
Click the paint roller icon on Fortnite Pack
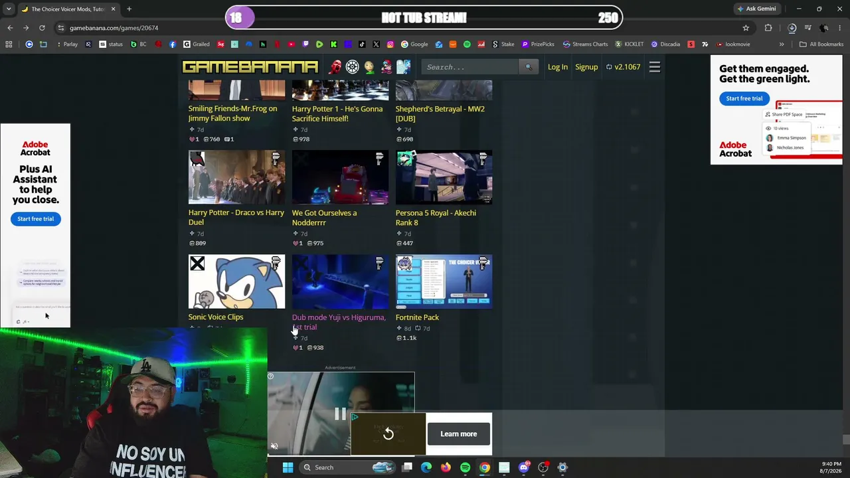483,263
